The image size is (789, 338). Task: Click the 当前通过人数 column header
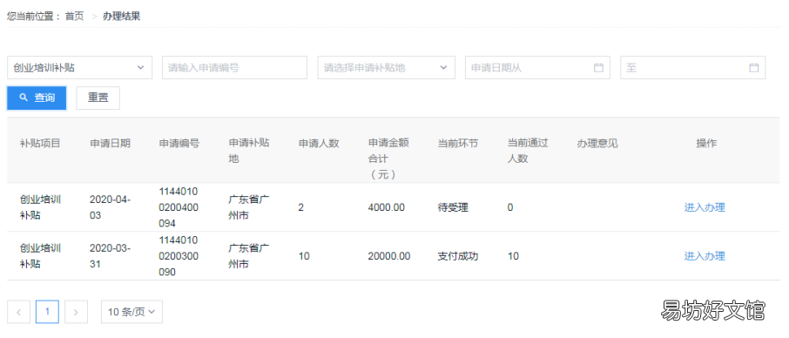[x=528, y=151]
